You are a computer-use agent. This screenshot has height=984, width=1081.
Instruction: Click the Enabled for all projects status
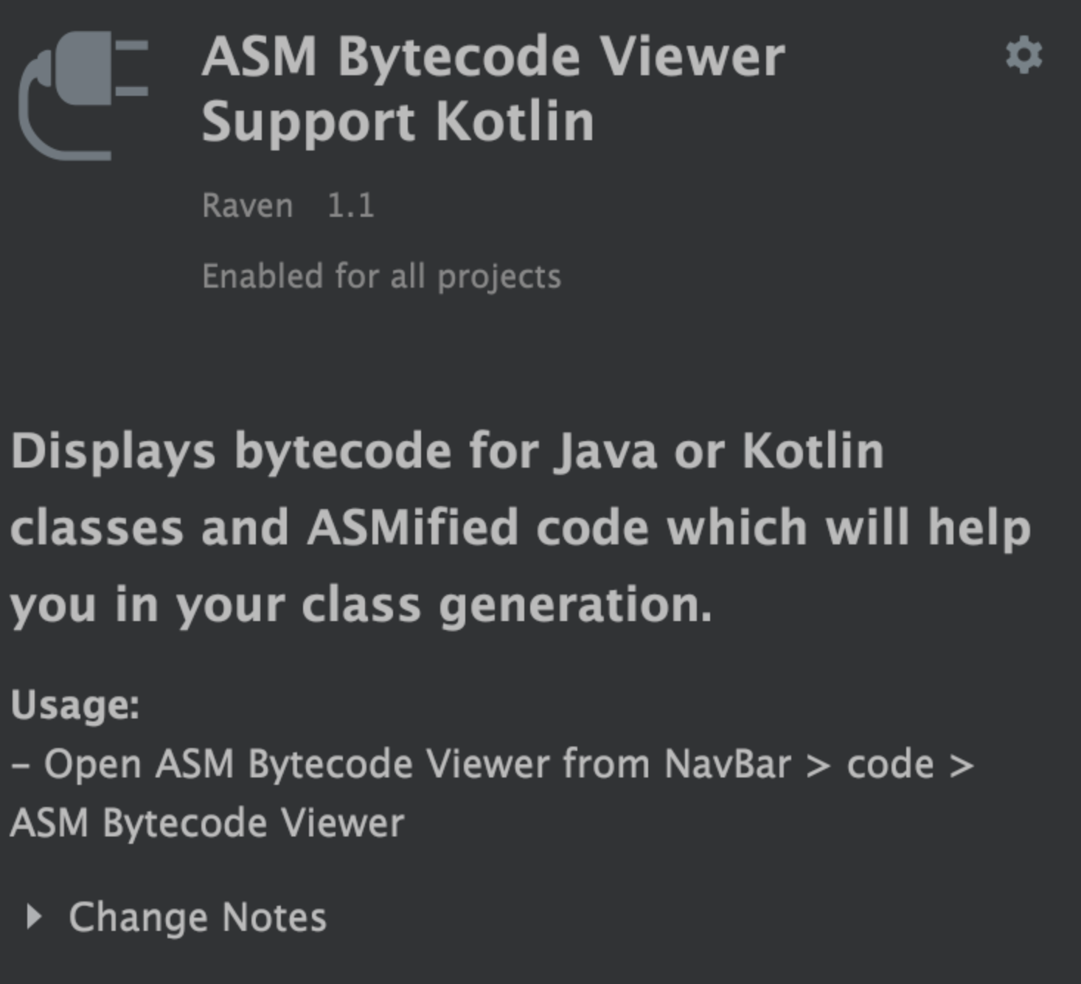point(381,277)
